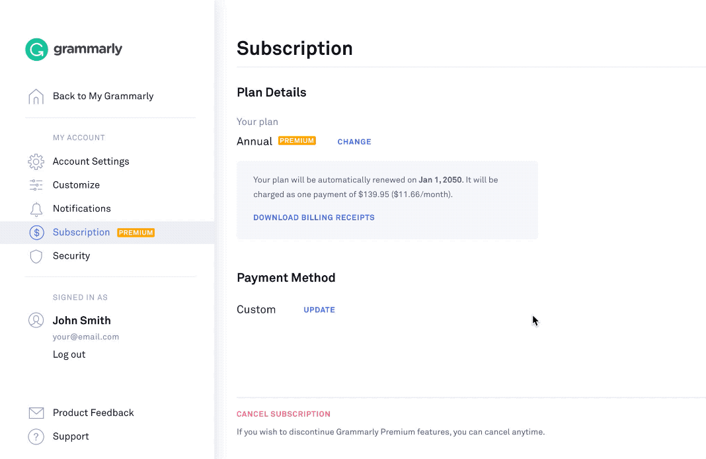The width and height of the screenshot is (706, 459).
Task: Click the Account Settings gear icon
Action: point(36,161)
